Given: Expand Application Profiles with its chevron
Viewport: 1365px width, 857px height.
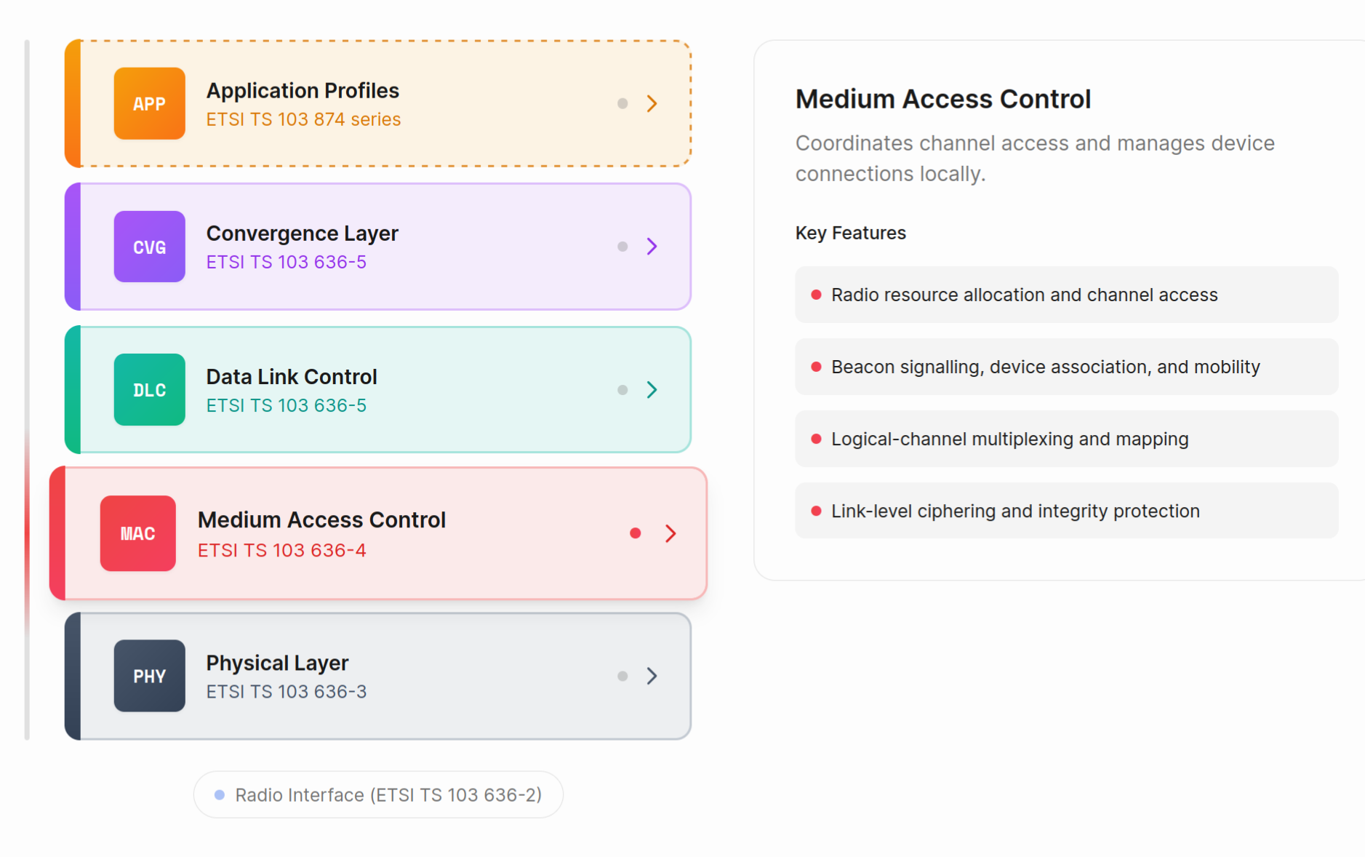Looking at the screenshot, I should 652,103.
